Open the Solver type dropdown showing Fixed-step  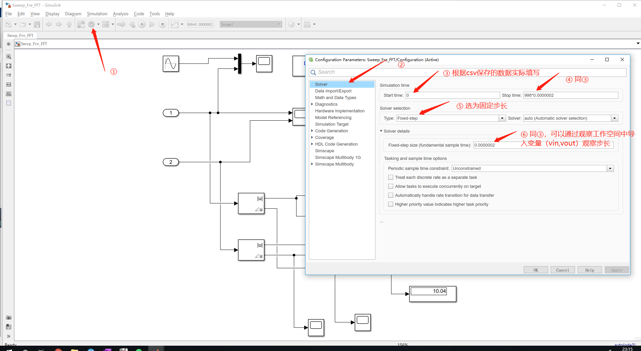tap(502, 118)
